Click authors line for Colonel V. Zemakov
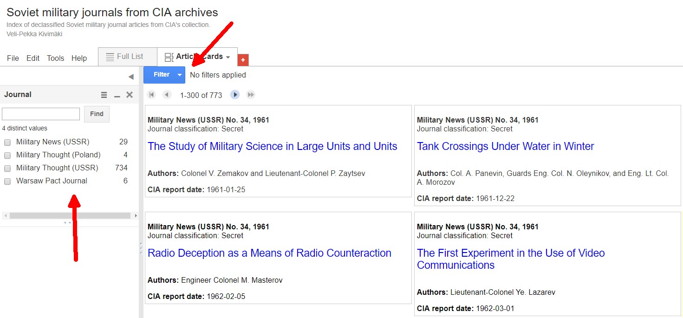 (256, 174)
